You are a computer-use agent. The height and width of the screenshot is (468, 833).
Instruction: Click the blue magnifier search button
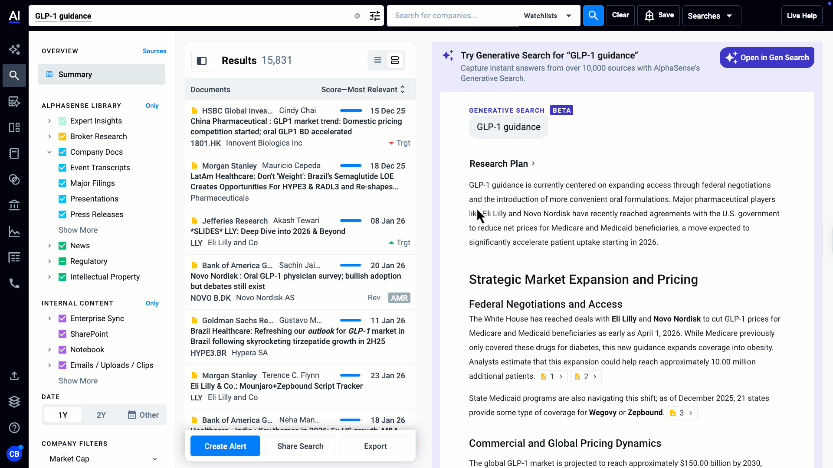593,16
